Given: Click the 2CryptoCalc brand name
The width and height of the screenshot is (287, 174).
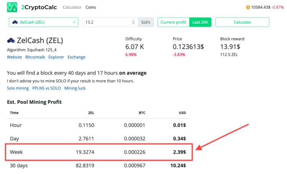Looking at the screenshot, I should (39, 7).
